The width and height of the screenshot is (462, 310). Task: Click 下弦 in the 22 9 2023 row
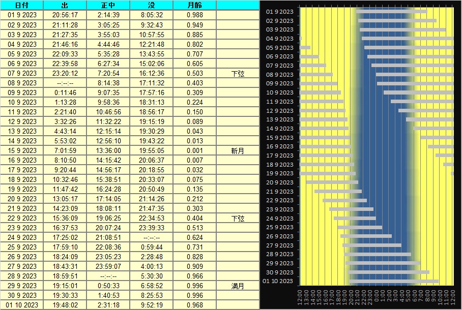point(238,219)
